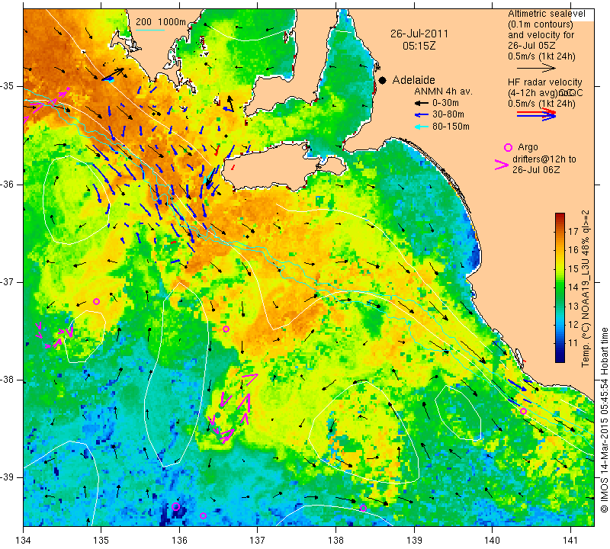Click the '200 1000m' legend text
This screenshot has height=549, width=610.
pyautogui.click(x=161, y=22)
